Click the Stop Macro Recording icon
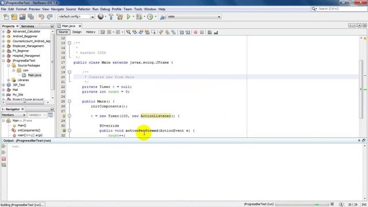Viewport: 368px width, 207px height. coord(202,32)
